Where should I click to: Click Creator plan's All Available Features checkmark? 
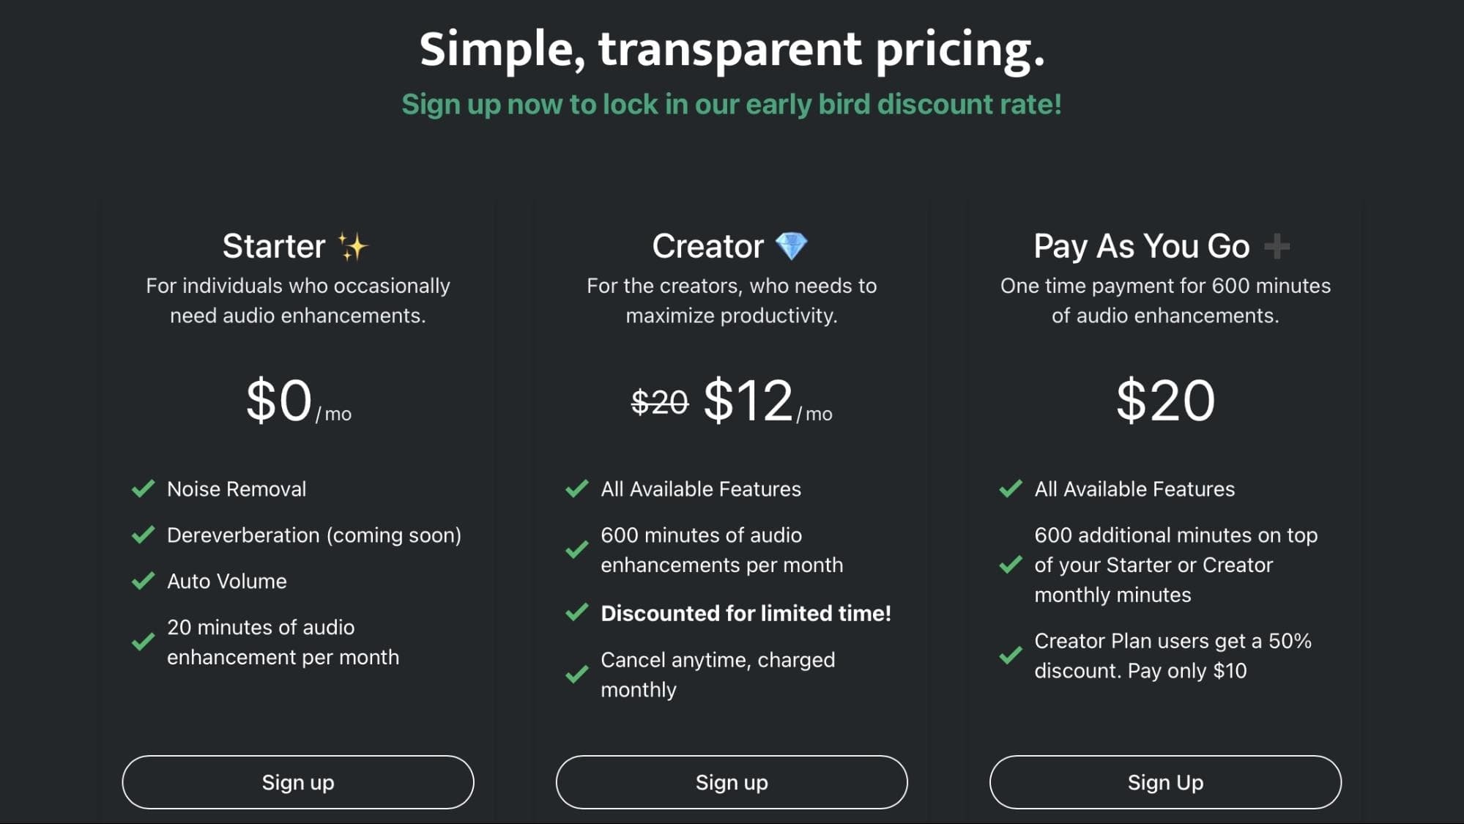point(577,489)
